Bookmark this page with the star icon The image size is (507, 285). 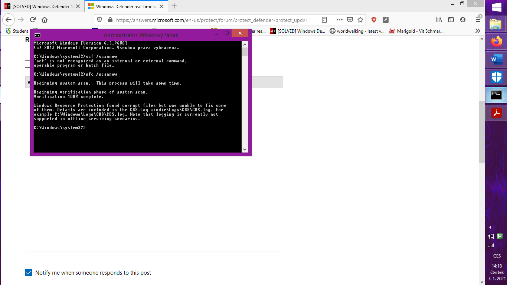(360, 20)
